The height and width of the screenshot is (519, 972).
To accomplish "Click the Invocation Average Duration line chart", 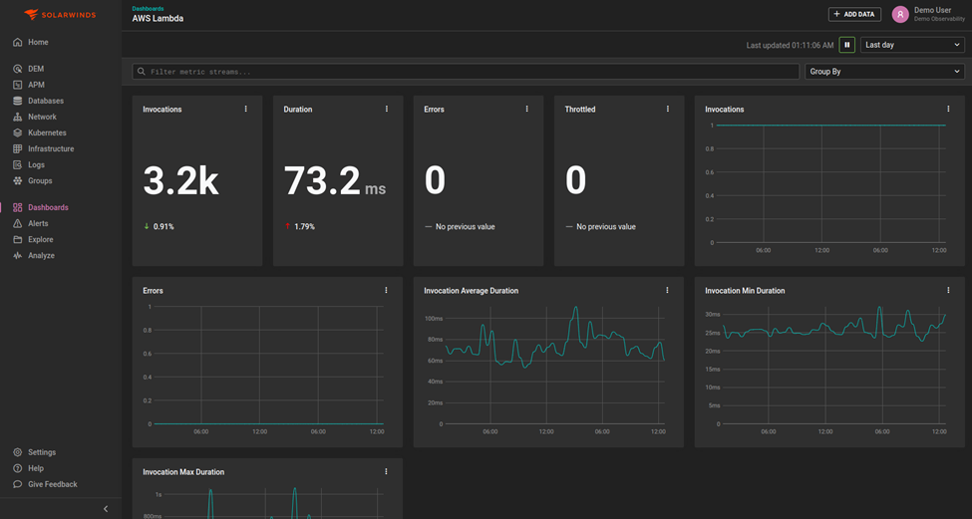I will tap(555, 366).
